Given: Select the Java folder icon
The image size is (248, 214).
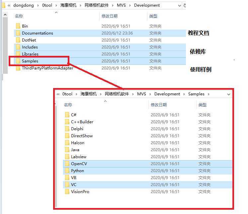Looking at the screenshot, I should 67,150.
